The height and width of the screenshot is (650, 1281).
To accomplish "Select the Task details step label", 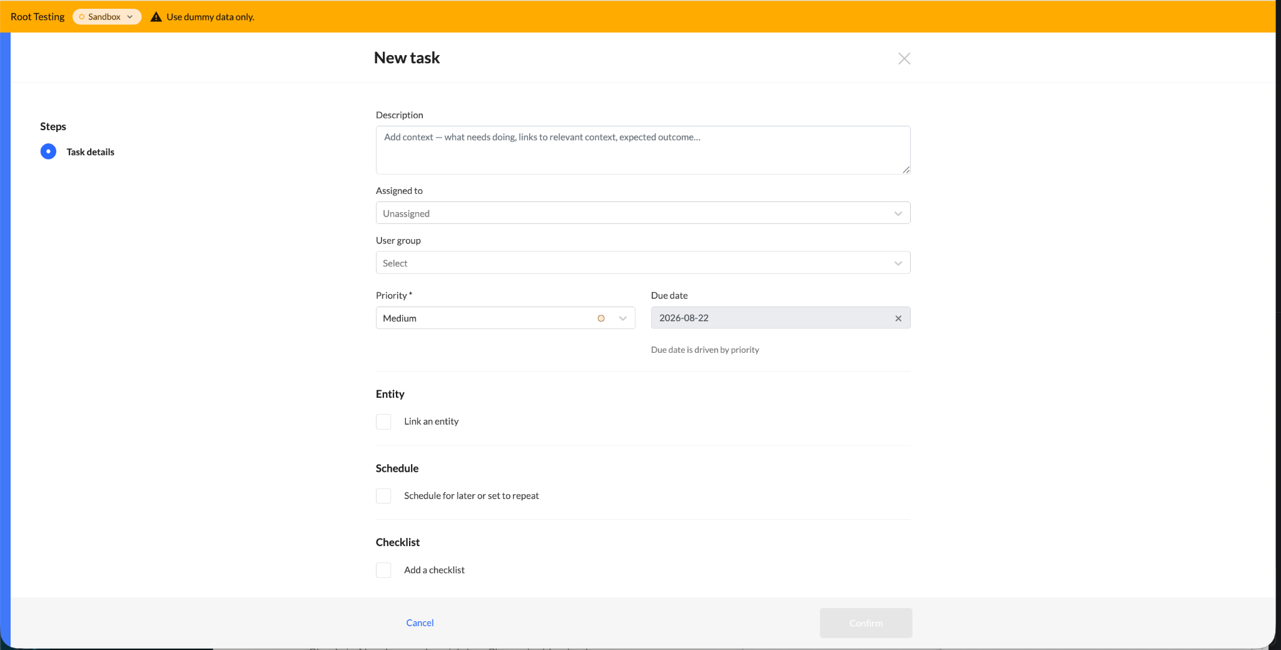I will [91, 152].
